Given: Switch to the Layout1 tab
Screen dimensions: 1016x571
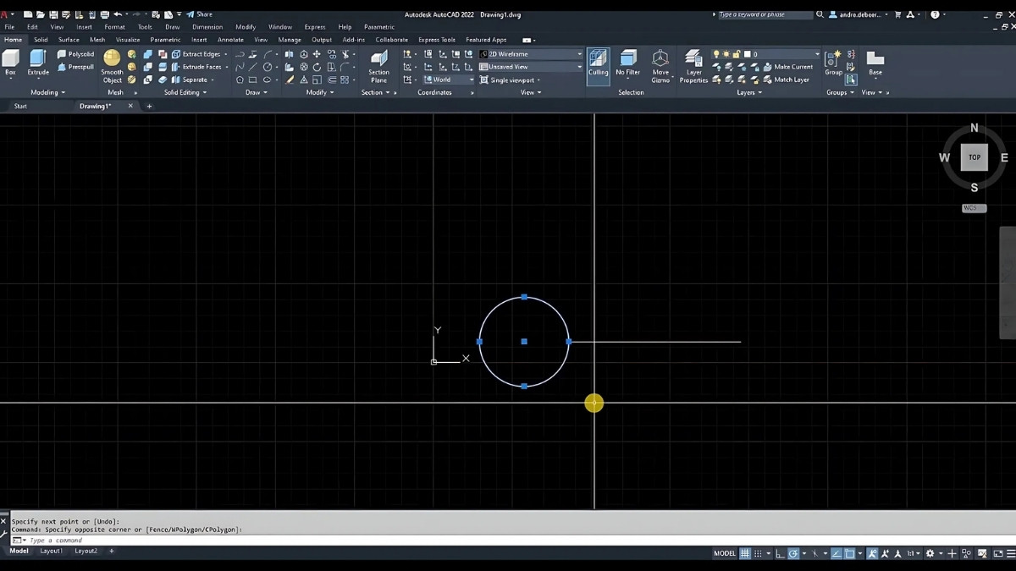Looking at the screenshot, I should [x=51, y=551].
